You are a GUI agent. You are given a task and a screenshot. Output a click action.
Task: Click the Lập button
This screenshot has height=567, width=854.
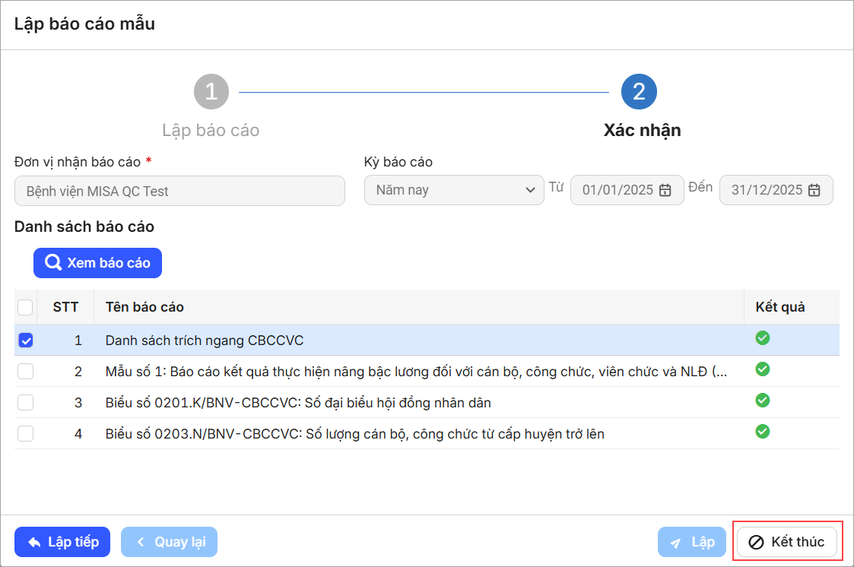pos(692,542)
